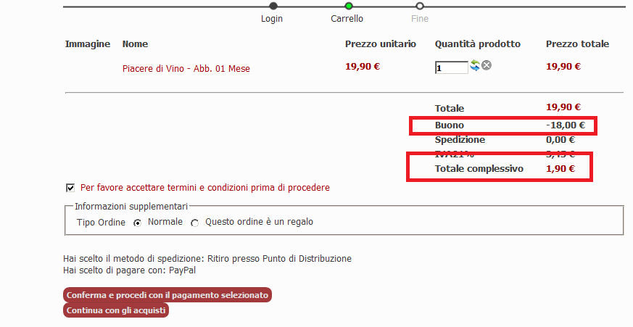Click the refresh quantity arrows icon
The width and height of the screenshot is (633, 327).
(x=475, y=65)
